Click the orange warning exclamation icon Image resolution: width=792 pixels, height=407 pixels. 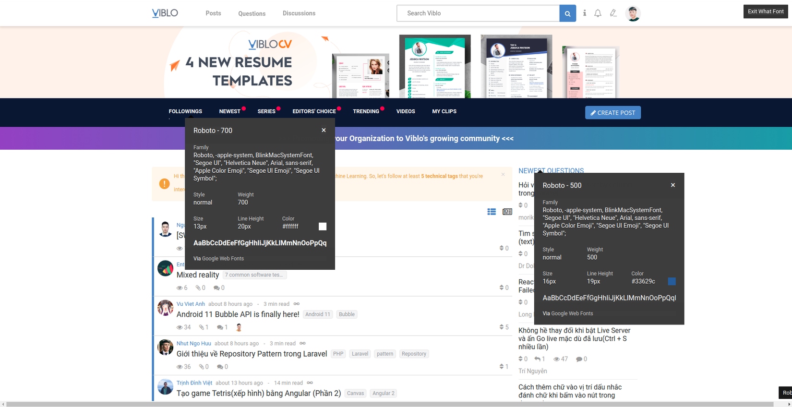pos(164,184)
